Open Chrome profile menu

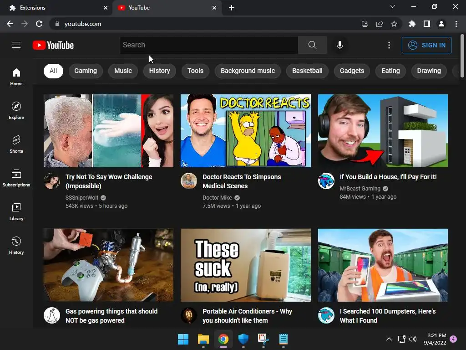[441, 24]
